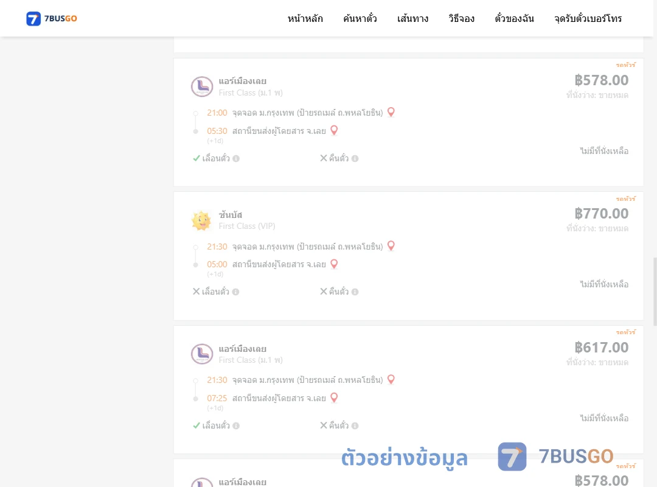Open map pin for 21:00 departure stop
This screenshot has width=657, height=487.
[391, 112]
